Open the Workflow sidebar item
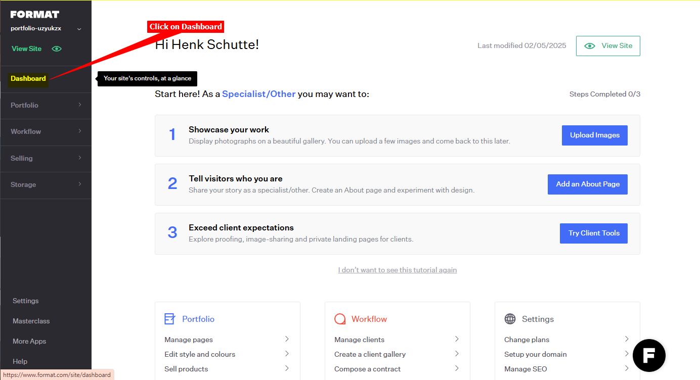Screen dimensions: 700x380 click(x=26, y=131)
